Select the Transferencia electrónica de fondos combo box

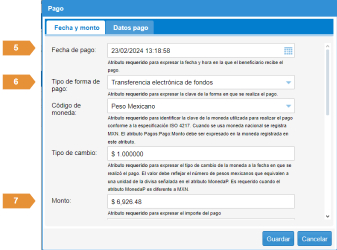(194, 82)
